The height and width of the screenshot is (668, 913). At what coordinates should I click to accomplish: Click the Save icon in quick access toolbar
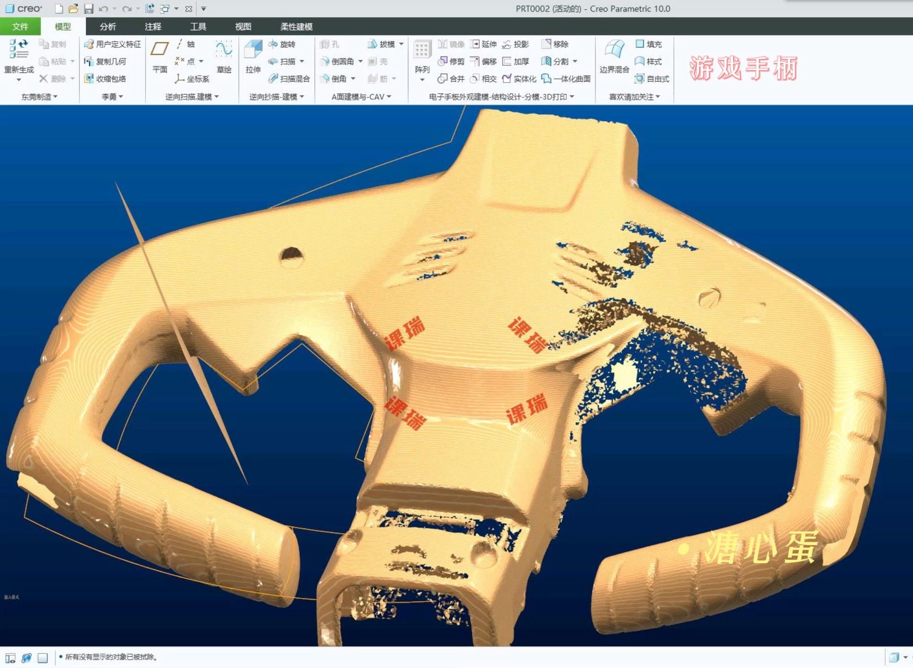click(88, 9)
